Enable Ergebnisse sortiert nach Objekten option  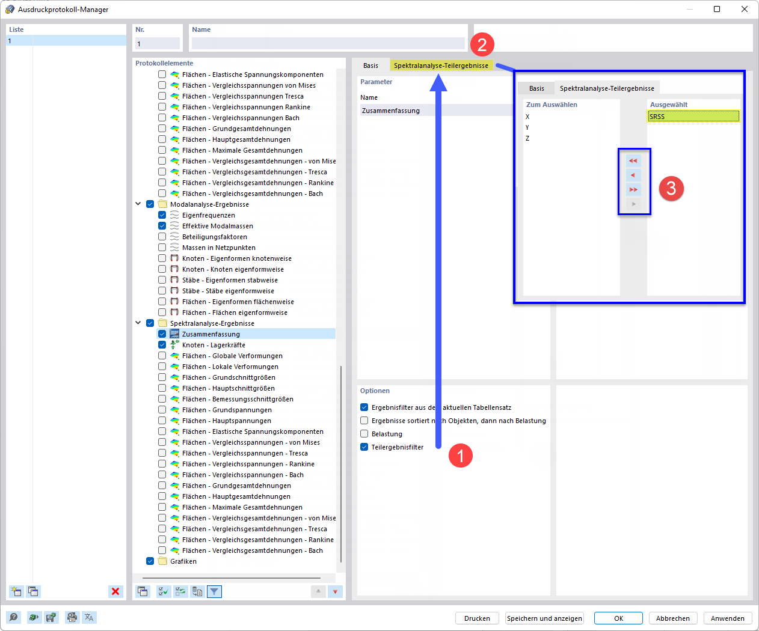pos(364,421)
